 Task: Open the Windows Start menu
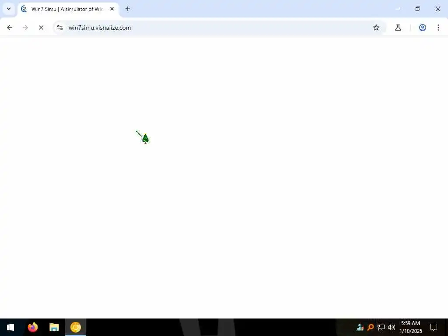[10, 327]
